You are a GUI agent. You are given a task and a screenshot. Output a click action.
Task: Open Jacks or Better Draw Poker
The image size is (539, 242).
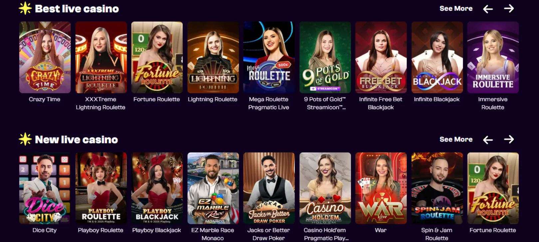point(269,188)
